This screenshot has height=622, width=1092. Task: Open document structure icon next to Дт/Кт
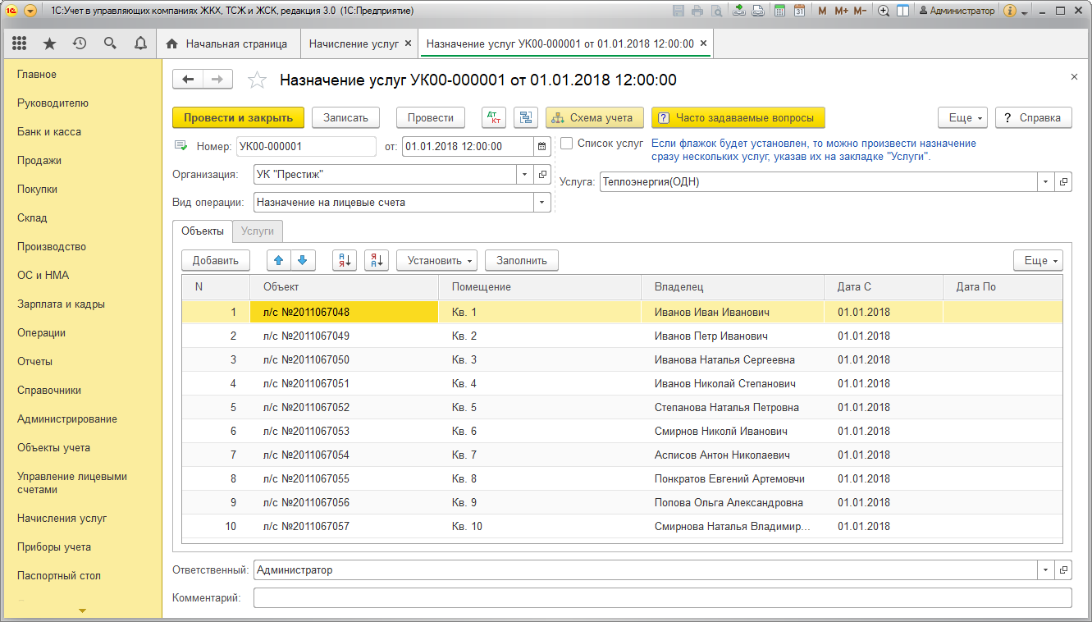[525, 117]
